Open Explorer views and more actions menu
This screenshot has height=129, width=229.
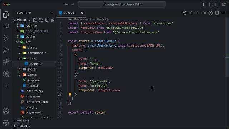click(x=50, y=13)
